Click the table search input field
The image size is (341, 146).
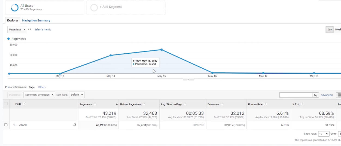pos(296,95)
